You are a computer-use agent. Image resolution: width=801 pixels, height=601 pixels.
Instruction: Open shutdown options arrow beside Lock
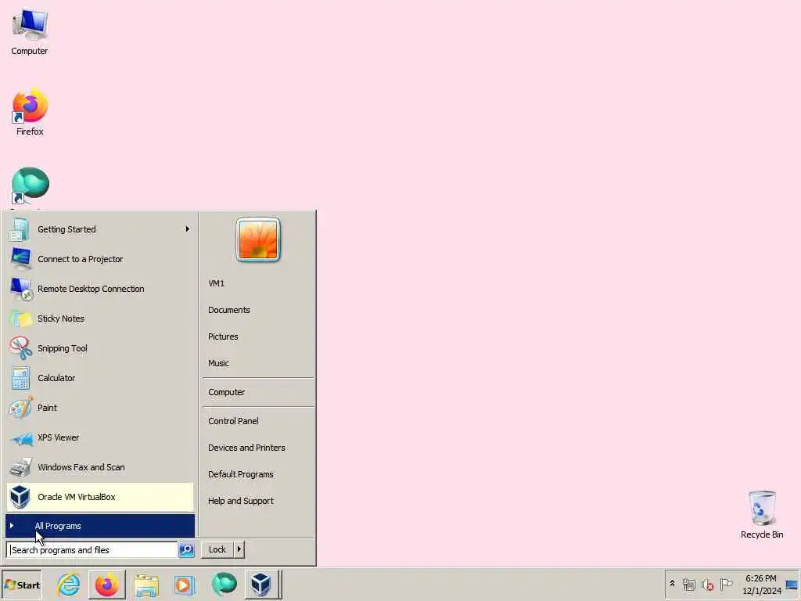coord(239,550)
